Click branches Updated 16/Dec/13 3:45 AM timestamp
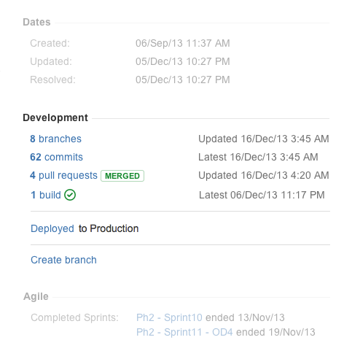This screenshot has width=344, height=340. point(264,139)
